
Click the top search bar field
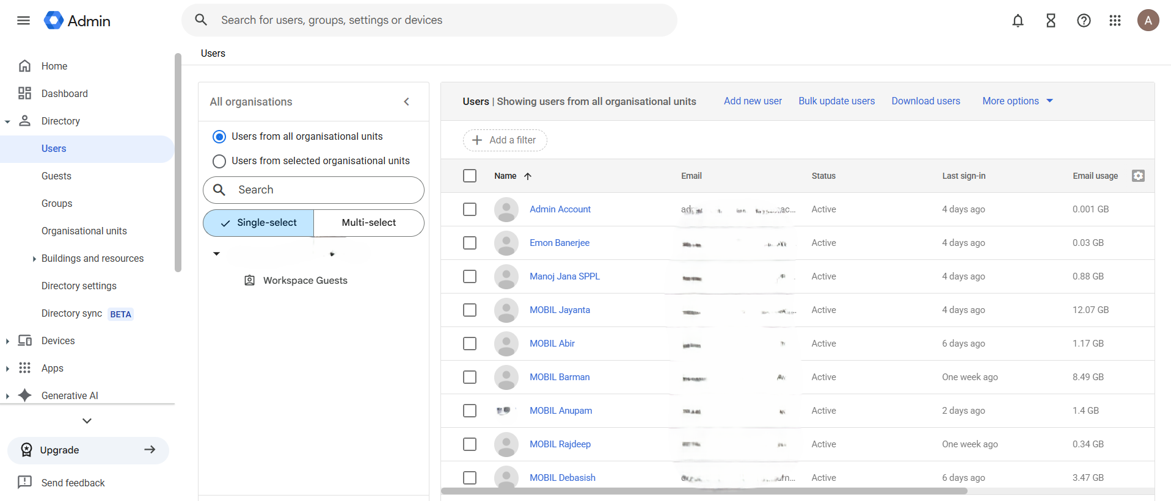(x=429, y=20)
